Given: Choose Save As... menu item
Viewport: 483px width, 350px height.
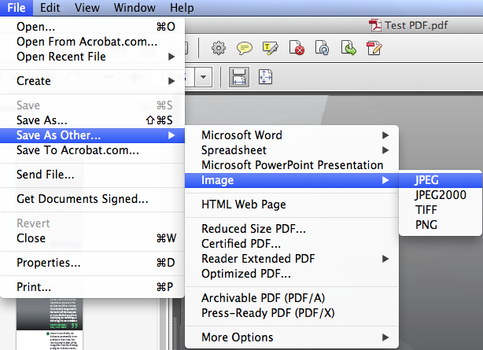Looking at the screenshot, I should [92, 120].
